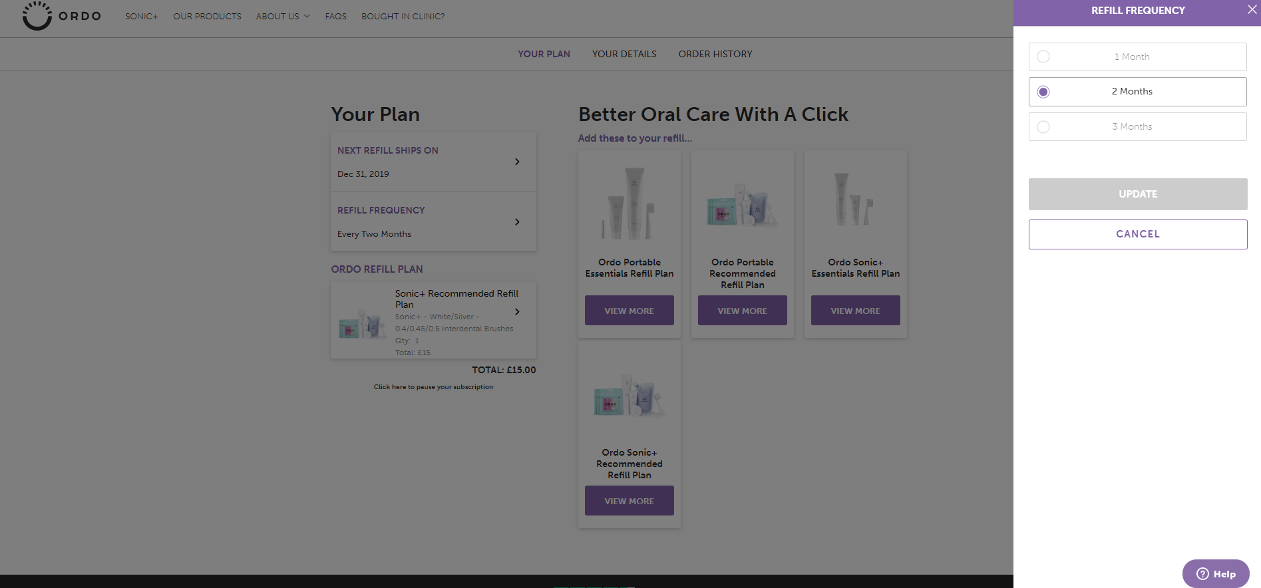This screenshot has width=1261, height=588.
Task: Open the BOUGHT IN CLINIC? link
Action: [403, 17]
